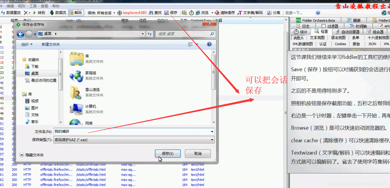The width and height of the screenshot is (390, 188).
Task: Switch to the 过滤器 tab
Action: (x=330, y=26)
